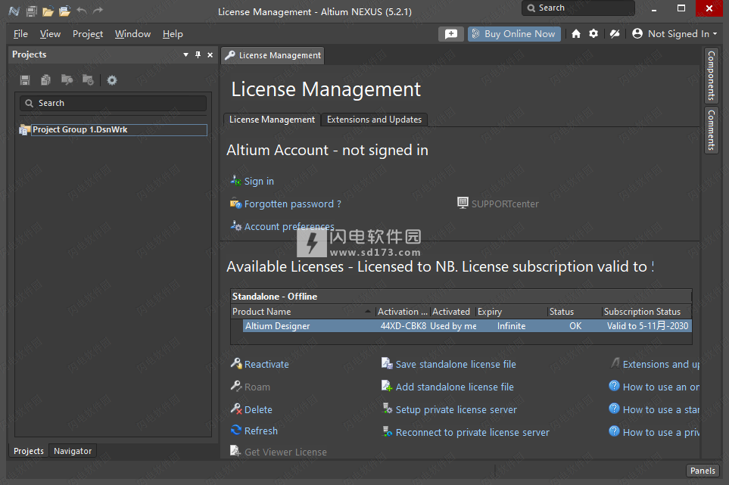Open preferences with the top-right gear
729x485 pixels.
point(593,33)
